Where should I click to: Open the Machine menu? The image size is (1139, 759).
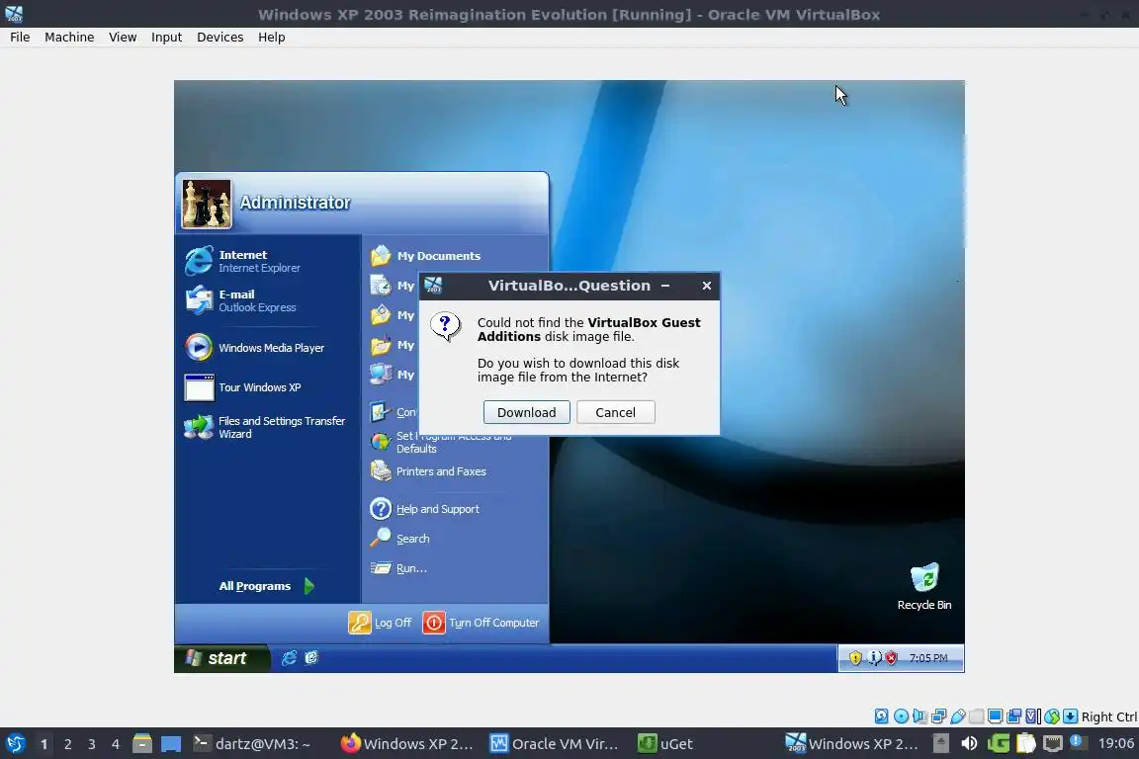(x=69, y=37)
